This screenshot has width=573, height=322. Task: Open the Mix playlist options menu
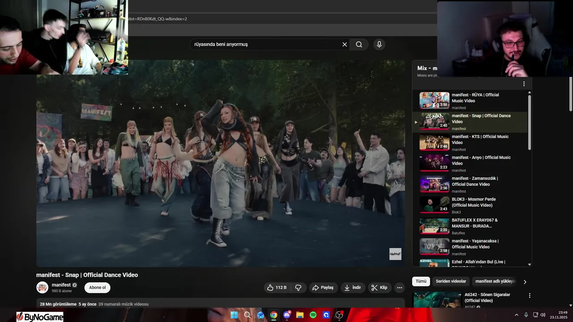click(524, 84)
